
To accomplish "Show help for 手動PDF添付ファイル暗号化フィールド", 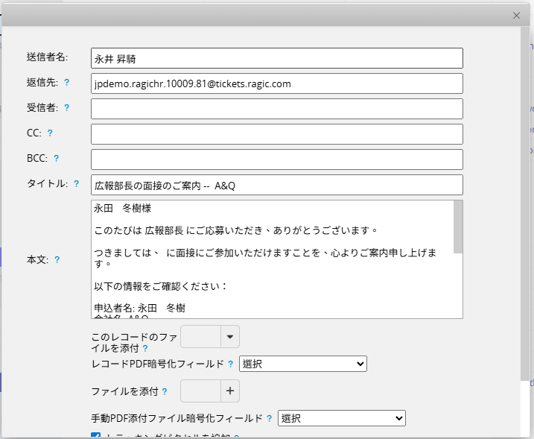I will coord(270,419).
